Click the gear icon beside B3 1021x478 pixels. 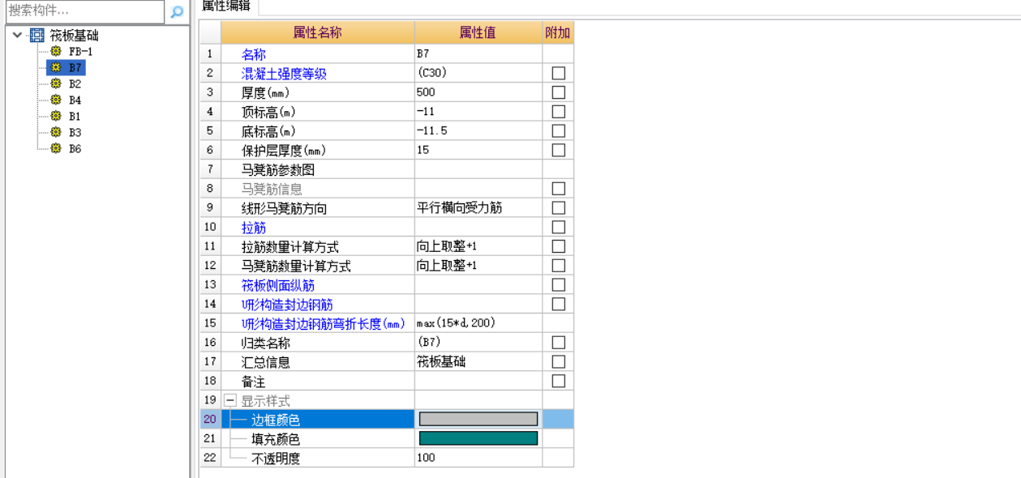(55, 132)
